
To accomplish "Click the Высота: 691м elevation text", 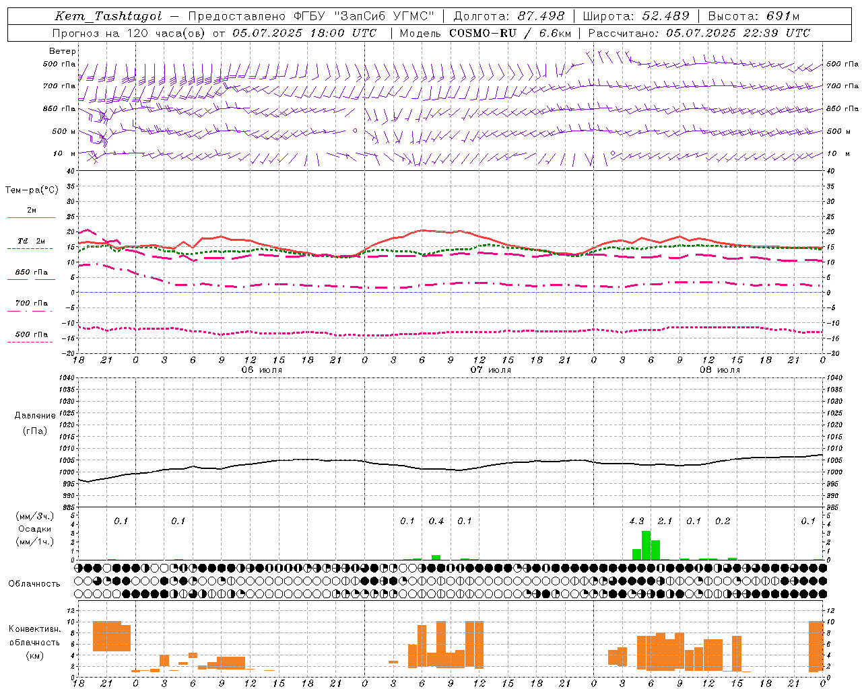I will click(754, 16).
